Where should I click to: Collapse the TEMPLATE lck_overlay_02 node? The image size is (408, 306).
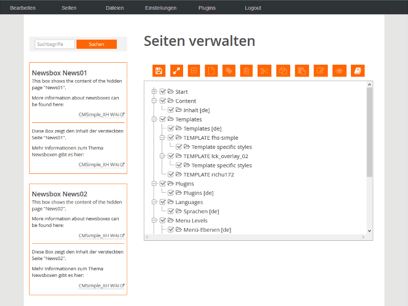[162, 156]
